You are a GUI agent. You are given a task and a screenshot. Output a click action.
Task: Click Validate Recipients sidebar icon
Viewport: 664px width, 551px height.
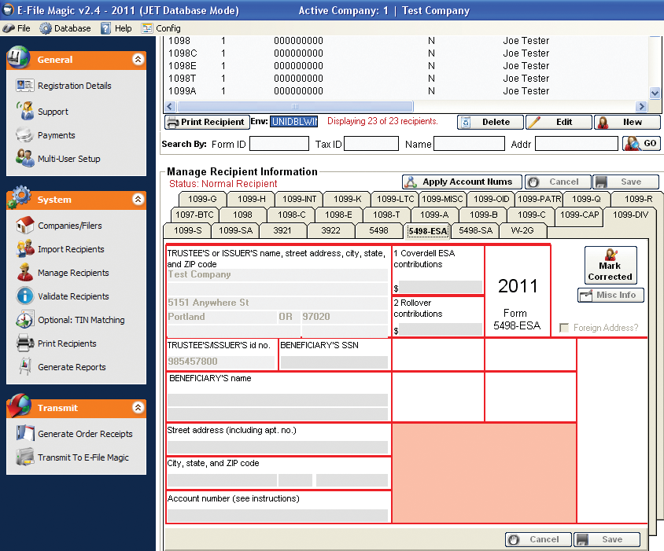24,296
